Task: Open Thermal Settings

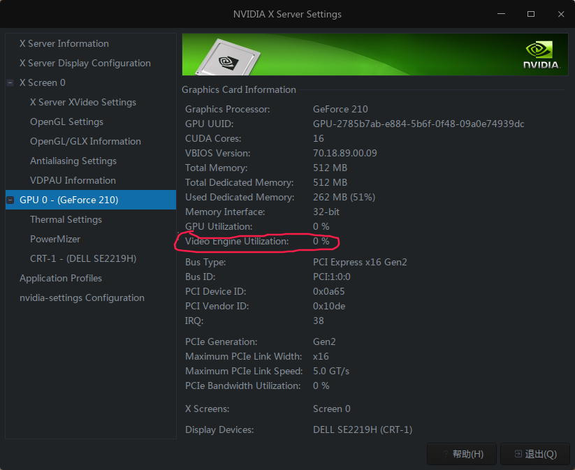Action: click(66, 219)
